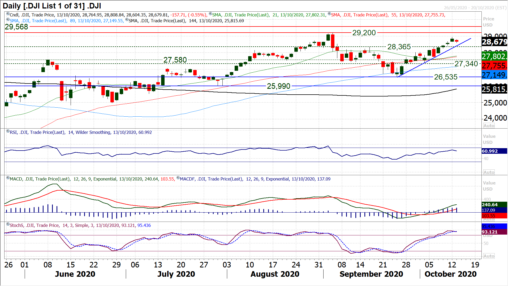Screen dimensions: 508x286
Task: Click the Cndl .DJI Trade Price legend text
Action: pos(109,15)
